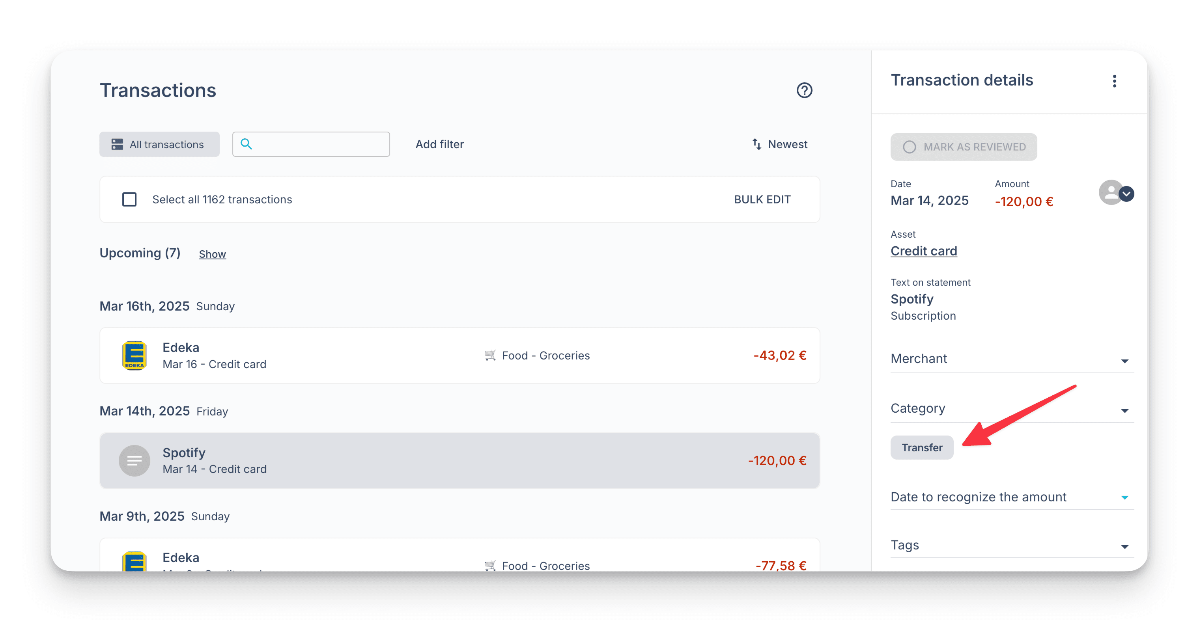Open the Credit card asset link
The height and width of the screenshot is (622, 1199).
[x=923, y=251]
